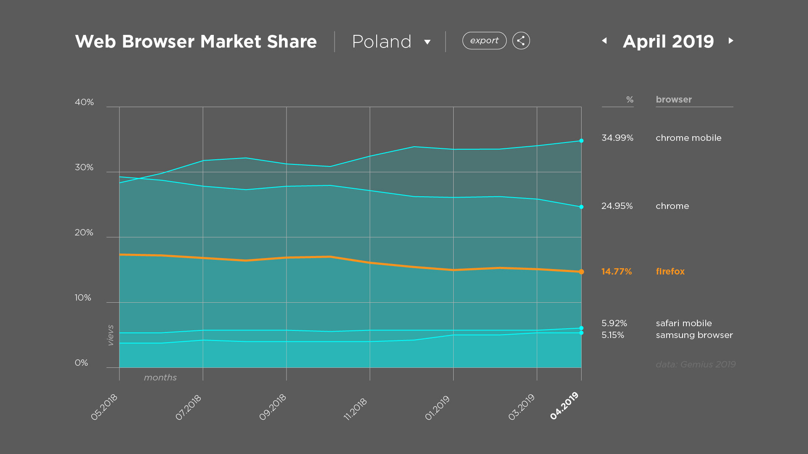Image resolution: width=808 pixels, height=454 pixels.
Task: Click the browser column header
Action: pyautogui.click(x=673, y=100)
